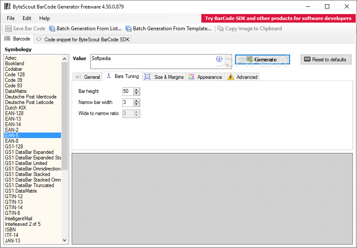Click the info icon in Value field
357x248 pixels.
pos(219,59)
